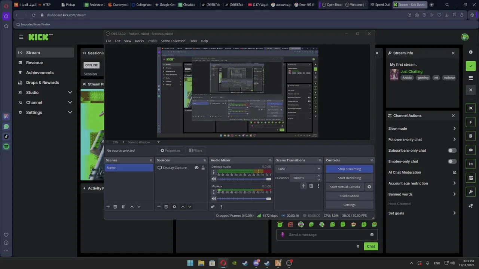Image resolution: width=479 pixels, height=269 pixels.
Task: Adjust Desktop Audio volume slider
Action: (244, 179)
